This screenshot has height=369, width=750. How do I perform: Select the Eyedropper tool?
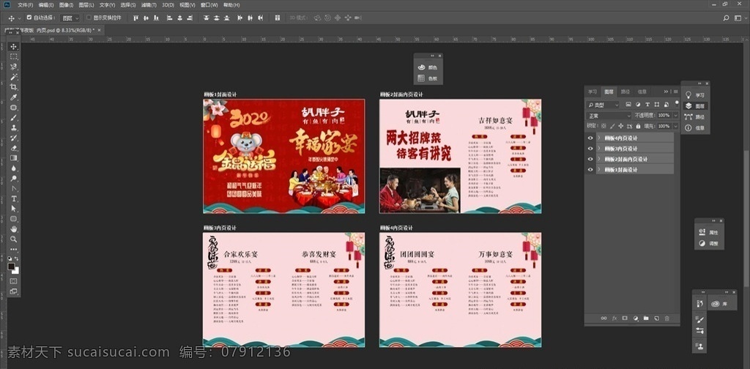14,97
